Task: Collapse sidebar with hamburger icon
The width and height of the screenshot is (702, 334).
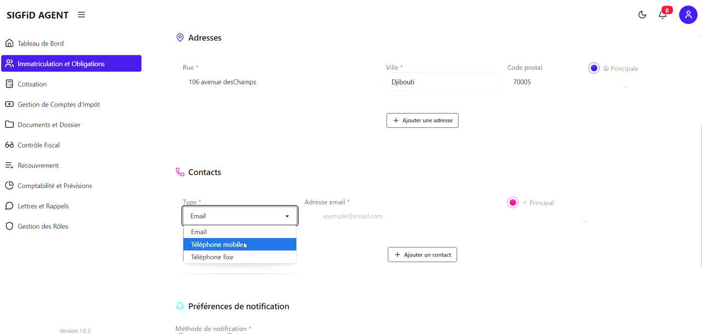Action: pos(81,15)
